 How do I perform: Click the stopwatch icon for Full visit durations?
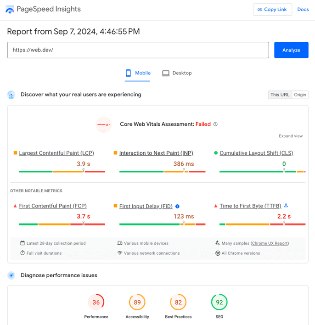[x=22, y=253]
